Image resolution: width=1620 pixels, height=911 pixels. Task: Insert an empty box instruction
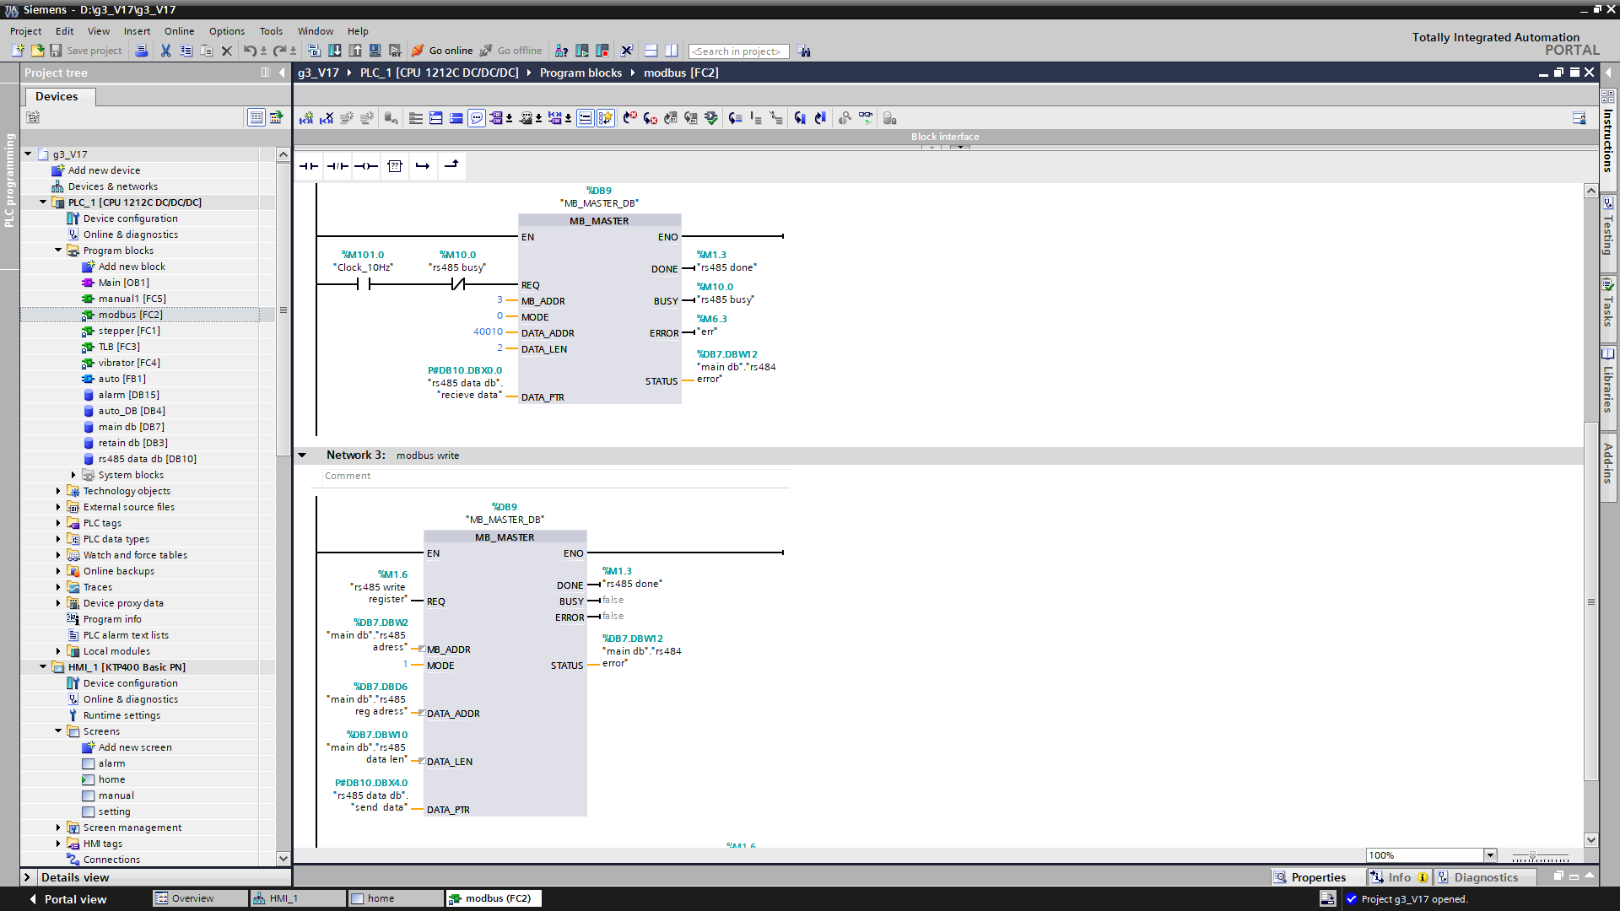click(395, 166)
